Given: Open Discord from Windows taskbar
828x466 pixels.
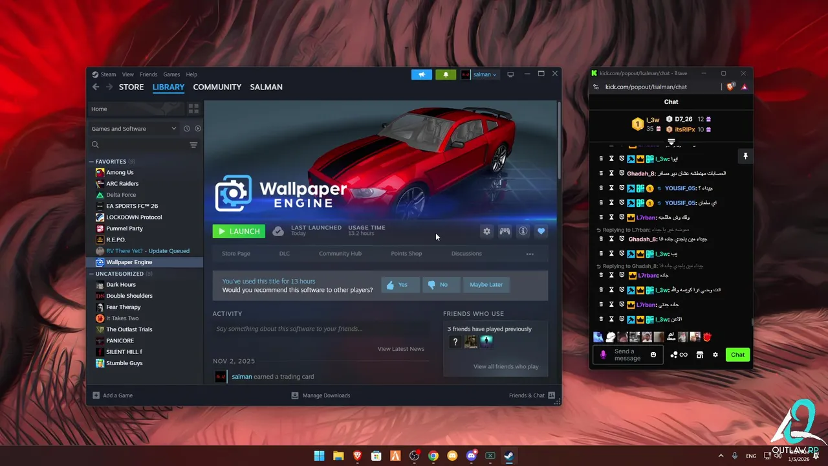Looking at the screenshot, I should tap(471, 456).
